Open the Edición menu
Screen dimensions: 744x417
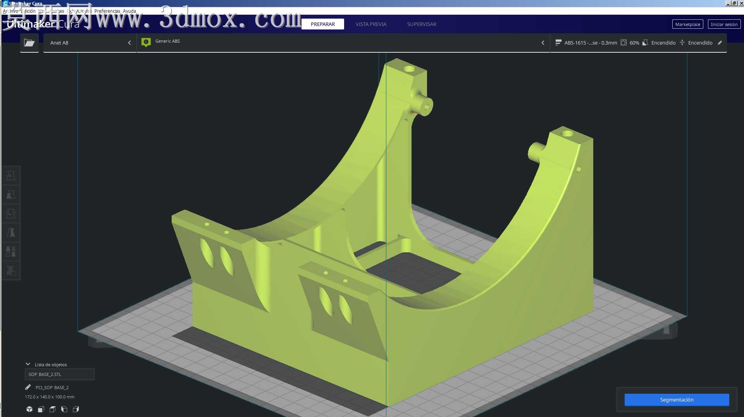[x=28, y=11]
